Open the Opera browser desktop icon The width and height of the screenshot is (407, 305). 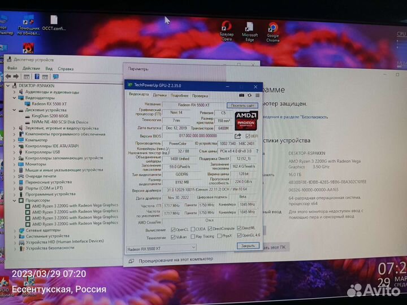pyautogui.click(x=227, y=31)
